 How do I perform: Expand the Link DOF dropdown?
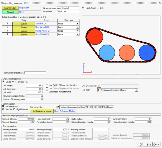(x=136, y=90)
